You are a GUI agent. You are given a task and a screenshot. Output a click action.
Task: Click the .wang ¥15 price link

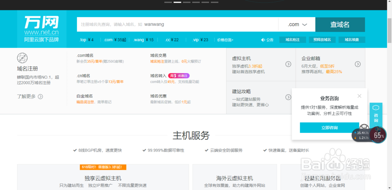(x=143, y=40)
